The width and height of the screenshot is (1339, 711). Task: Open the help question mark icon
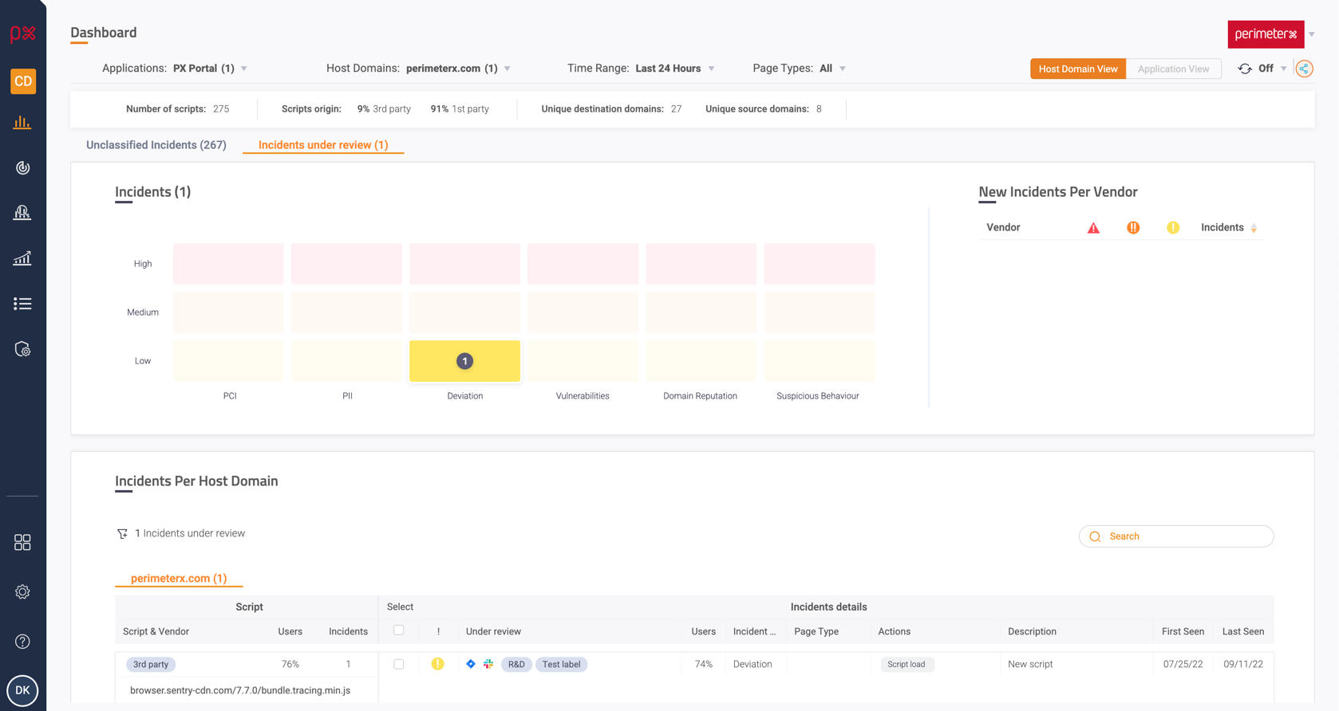point(22,642)
